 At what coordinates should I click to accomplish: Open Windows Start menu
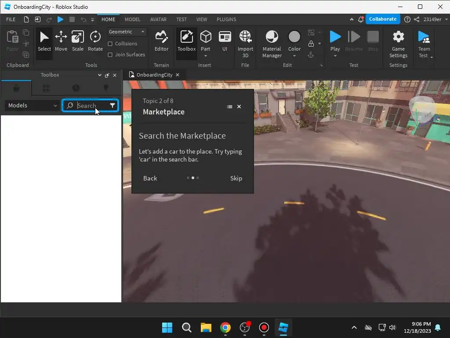click(167, 327)
